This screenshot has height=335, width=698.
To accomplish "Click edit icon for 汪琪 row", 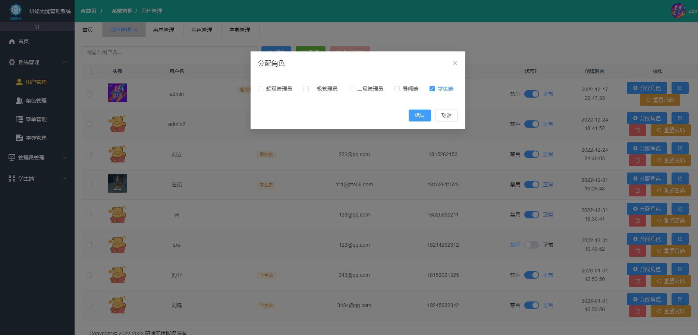I will point(680,178).
